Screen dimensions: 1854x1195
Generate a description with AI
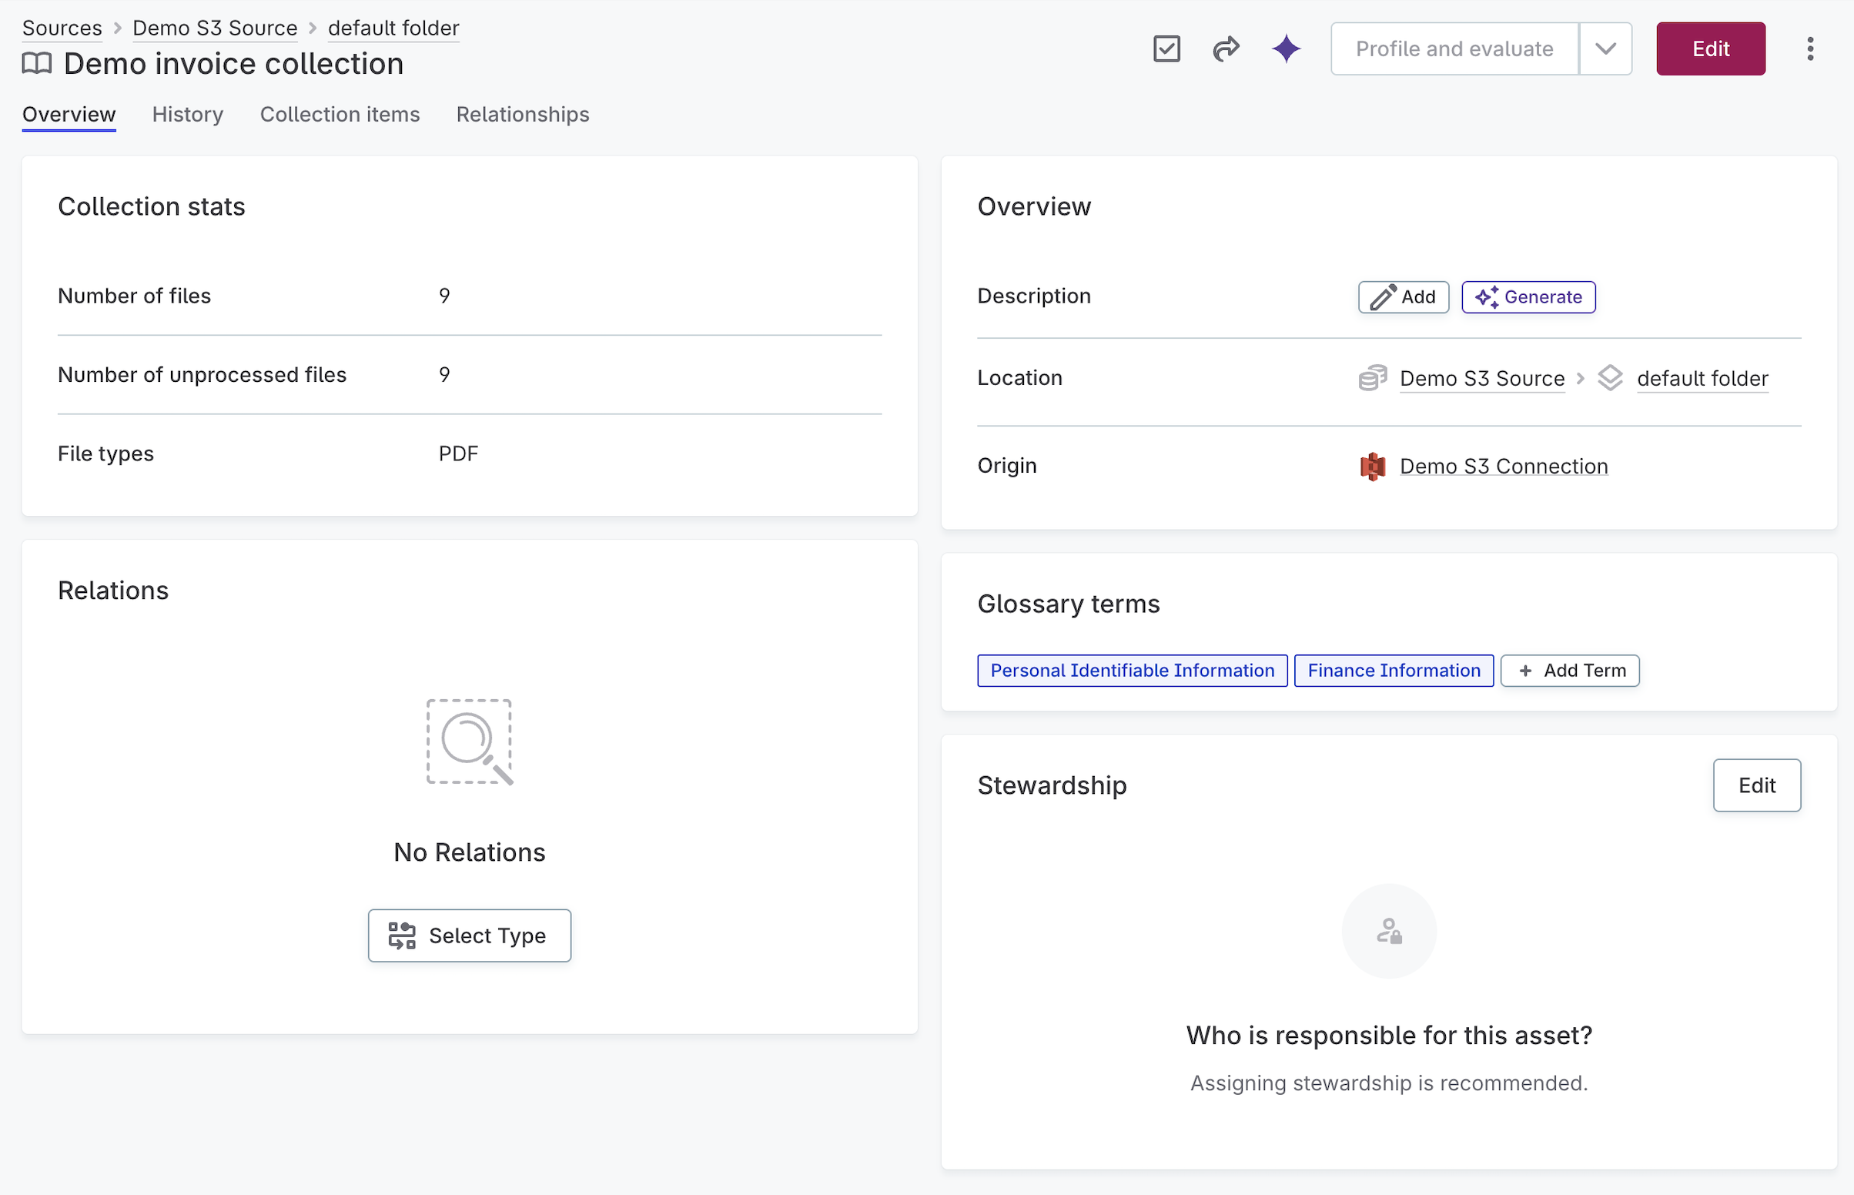1528,297
